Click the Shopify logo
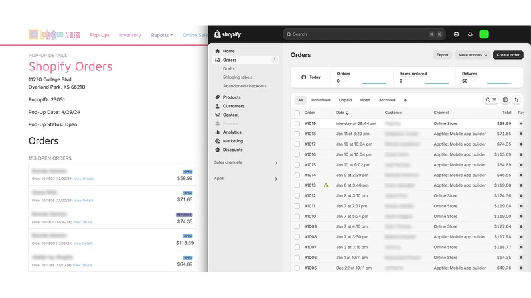531x298 pixels. [x=228, y=34]
